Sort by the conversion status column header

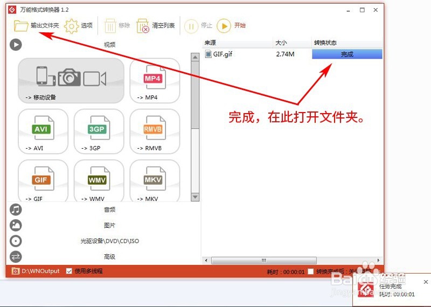click(x=347, y=43)
